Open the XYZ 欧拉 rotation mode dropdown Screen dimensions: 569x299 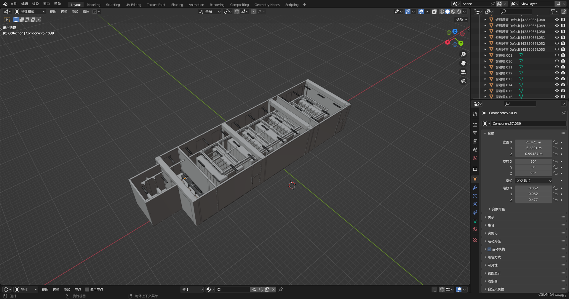click(x=533, y=181)
